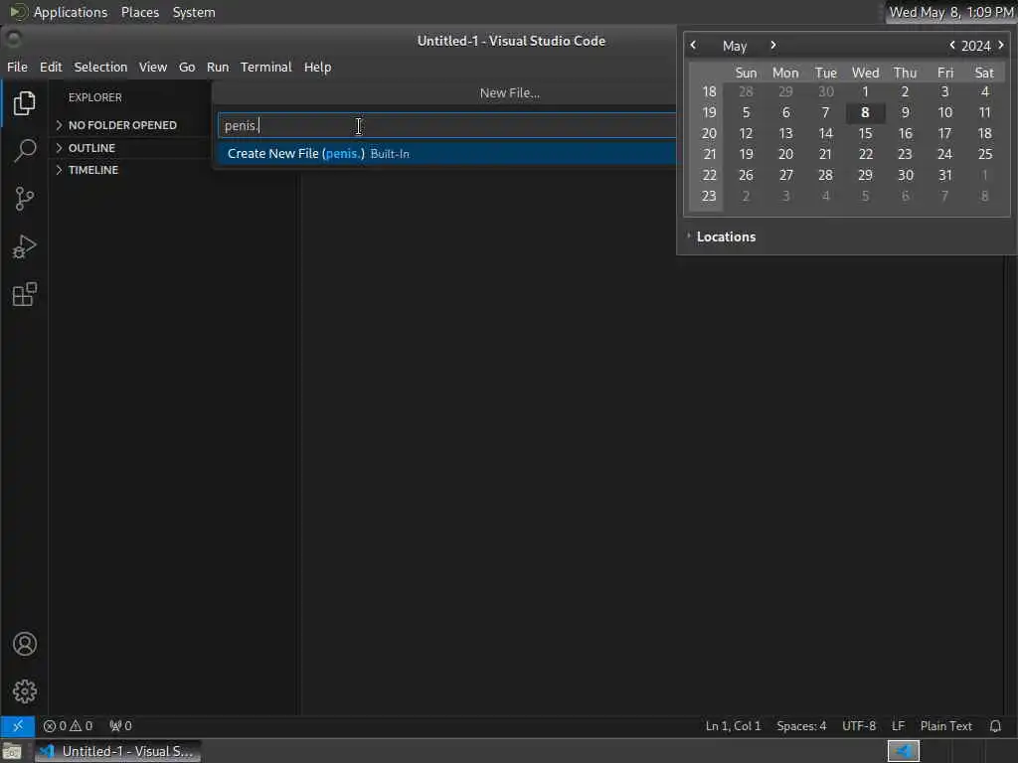Select May 25 in the calendar
This screenshot has width=1018, height=763.
coord(984,154)
